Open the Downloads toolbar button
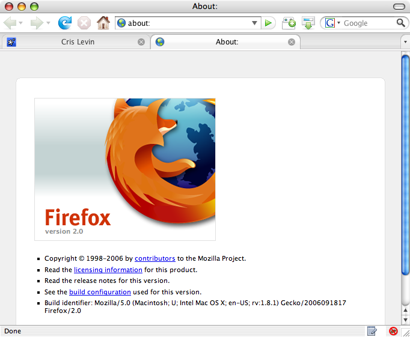The image size is (410, 337). pos(308,23)
